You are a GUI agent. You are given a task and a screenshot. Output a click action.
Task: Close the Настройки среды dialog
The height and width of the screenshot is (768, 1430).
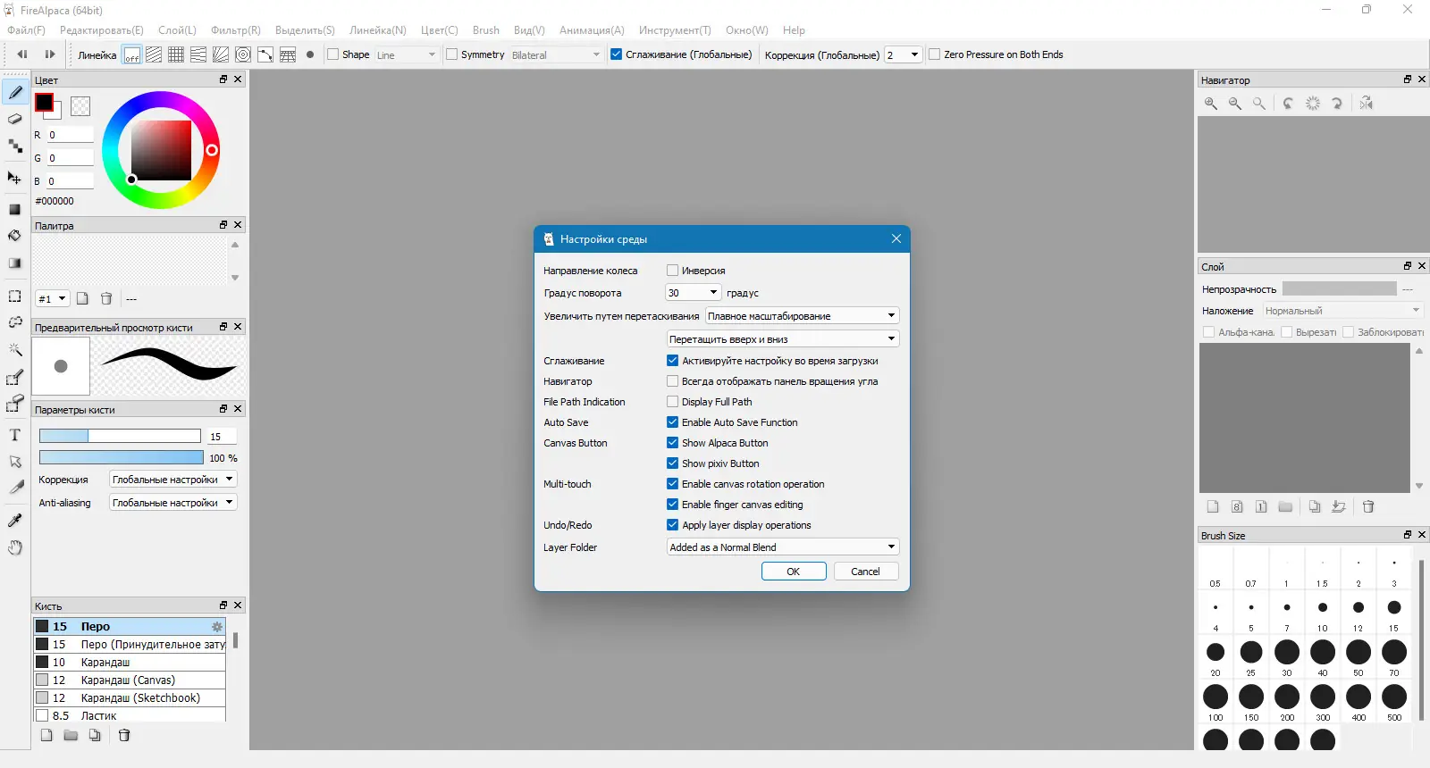pos(896,238)
